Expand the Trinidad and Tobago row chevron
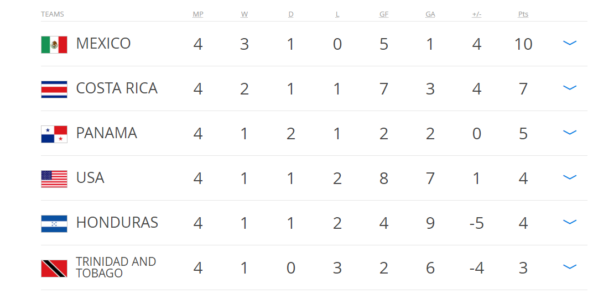This screenshot has width=593, height=294. point(570,267)
